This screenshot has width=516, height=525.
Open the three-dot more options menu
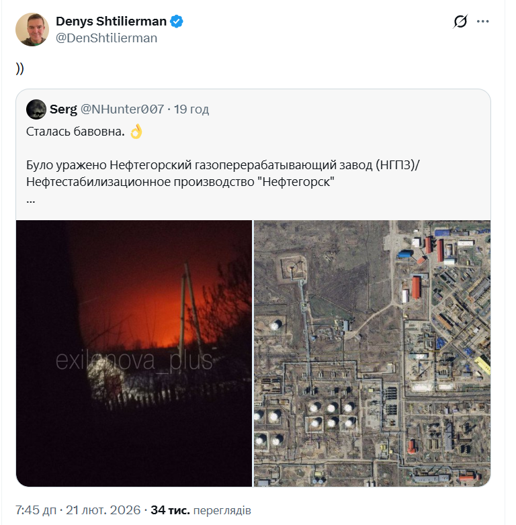(483, 21)
